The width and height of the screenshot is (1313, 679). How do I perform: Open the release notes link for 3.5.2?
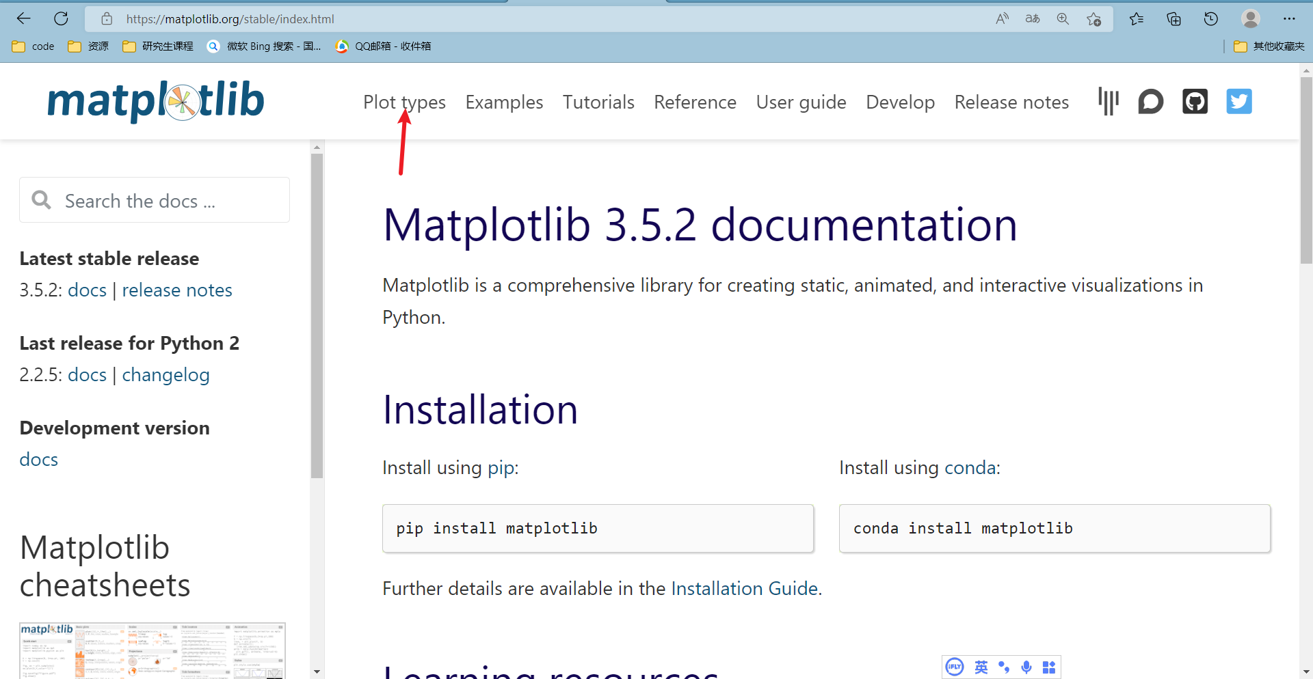click(x=177, y=290)
